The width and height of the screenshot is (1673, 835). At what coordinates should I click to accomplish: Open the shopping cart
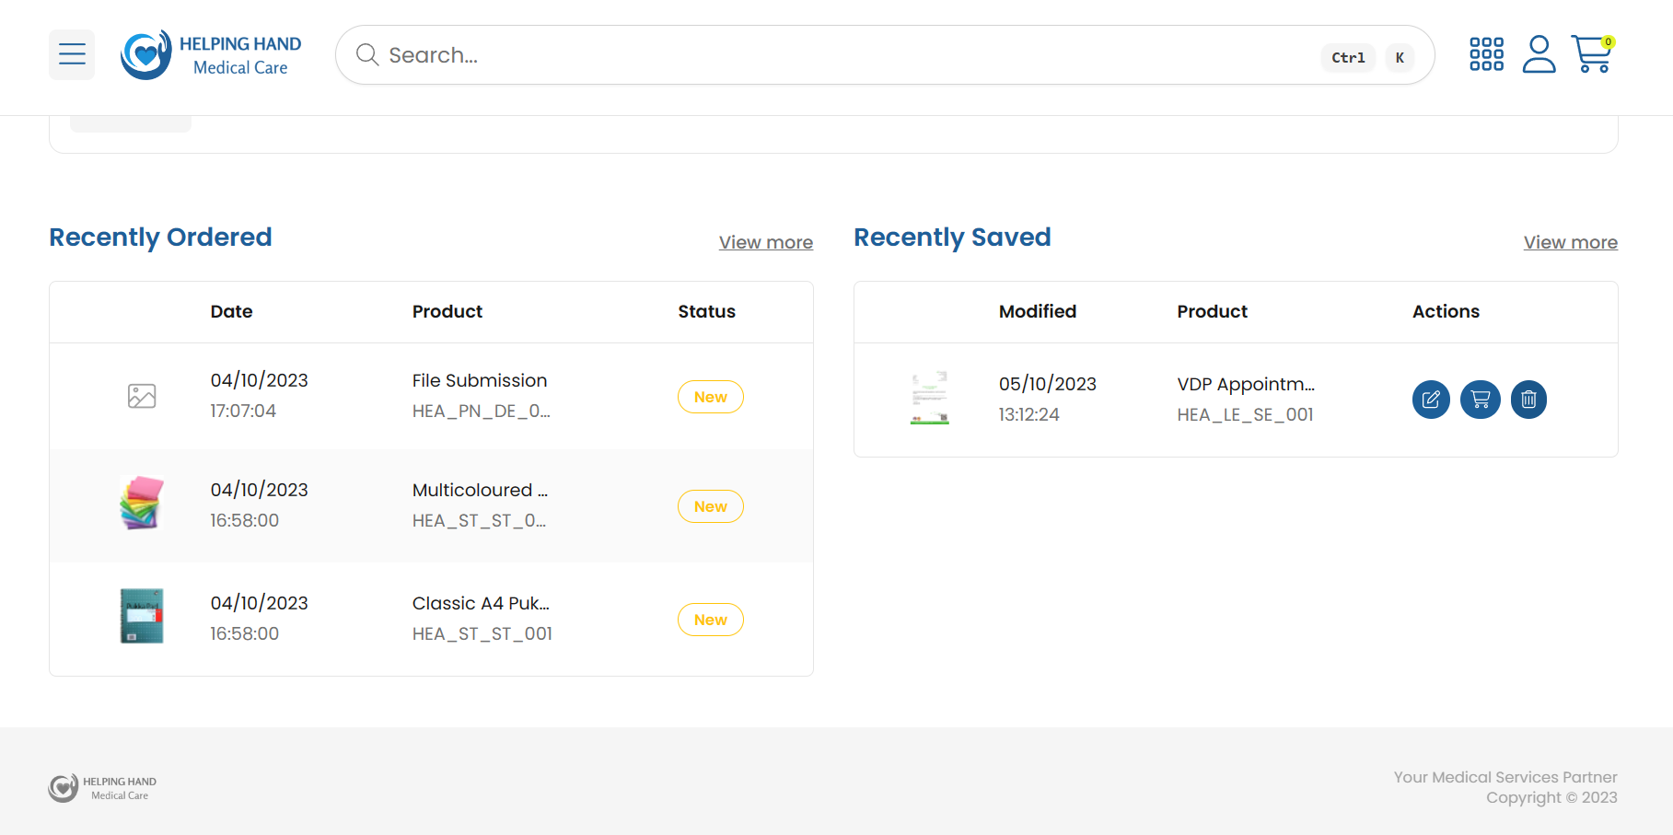[1591, 54]
